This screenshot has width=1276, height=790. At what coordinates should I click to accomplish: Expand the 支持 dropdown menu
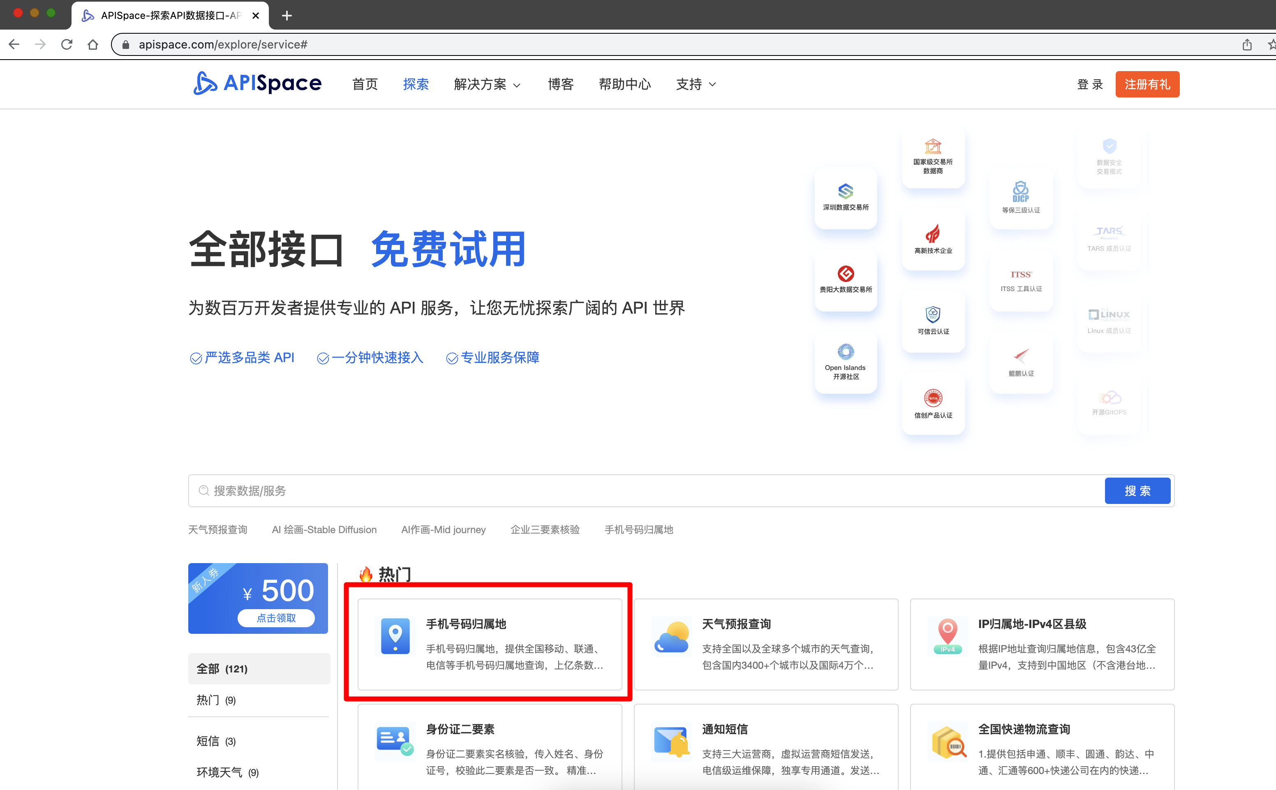[696, 84]
